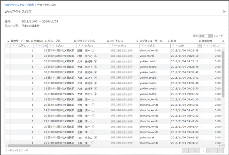Click page number 1 in the pager
Image resolution: width=229 pixels, height=155 pixels.
pyautogui.click(x=203, y=150)
